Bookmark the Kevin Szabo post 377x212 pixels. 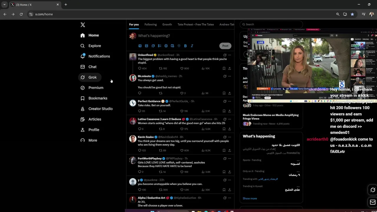point(224,150)
